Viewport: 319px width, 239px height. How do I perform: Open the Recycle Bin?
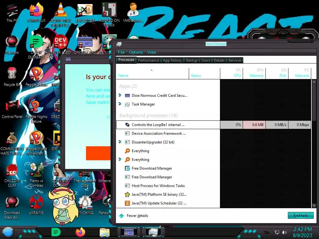tap(12, 77)
